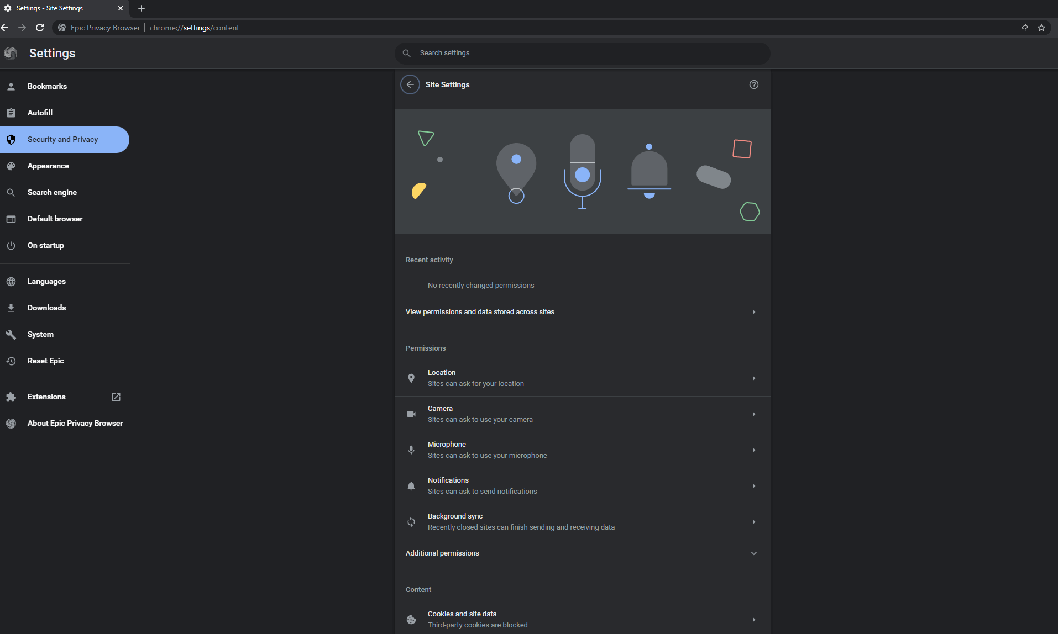This screenshot has width=1058, height=634.
Task: Go back using the Site Settings back arrow
Action: [410, 84]
